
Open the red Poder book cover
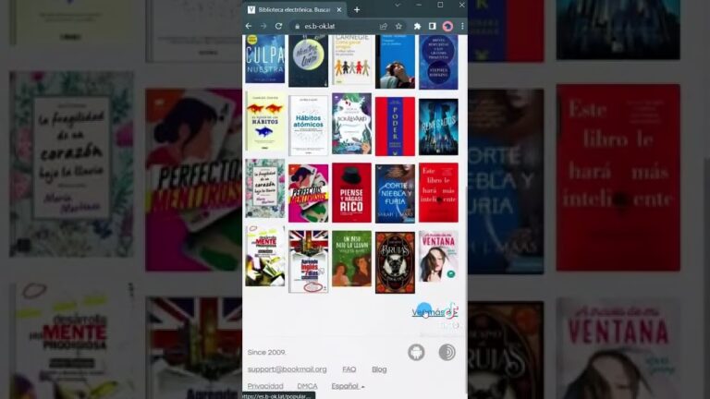pyautogui.click(x=395, y=127)
